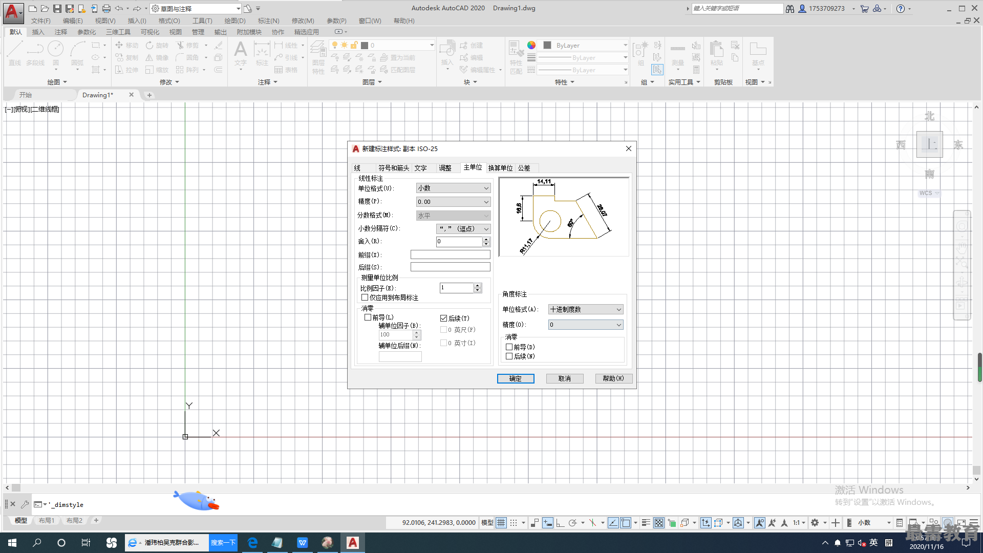Click the annotation monitor plus icon
983x553 pixels.
[836, 523]
